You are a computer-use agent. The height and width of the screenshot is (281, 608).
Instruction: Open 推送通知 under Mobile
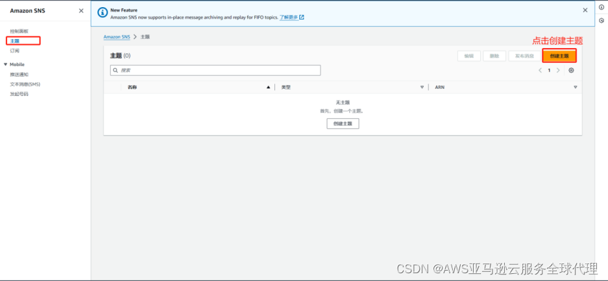(19, 75)
